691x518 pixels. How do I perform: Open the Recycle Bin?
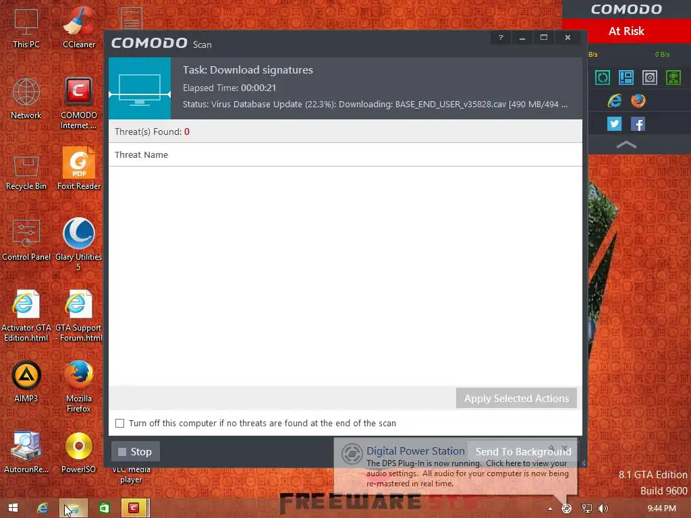[x=26, y=173]
